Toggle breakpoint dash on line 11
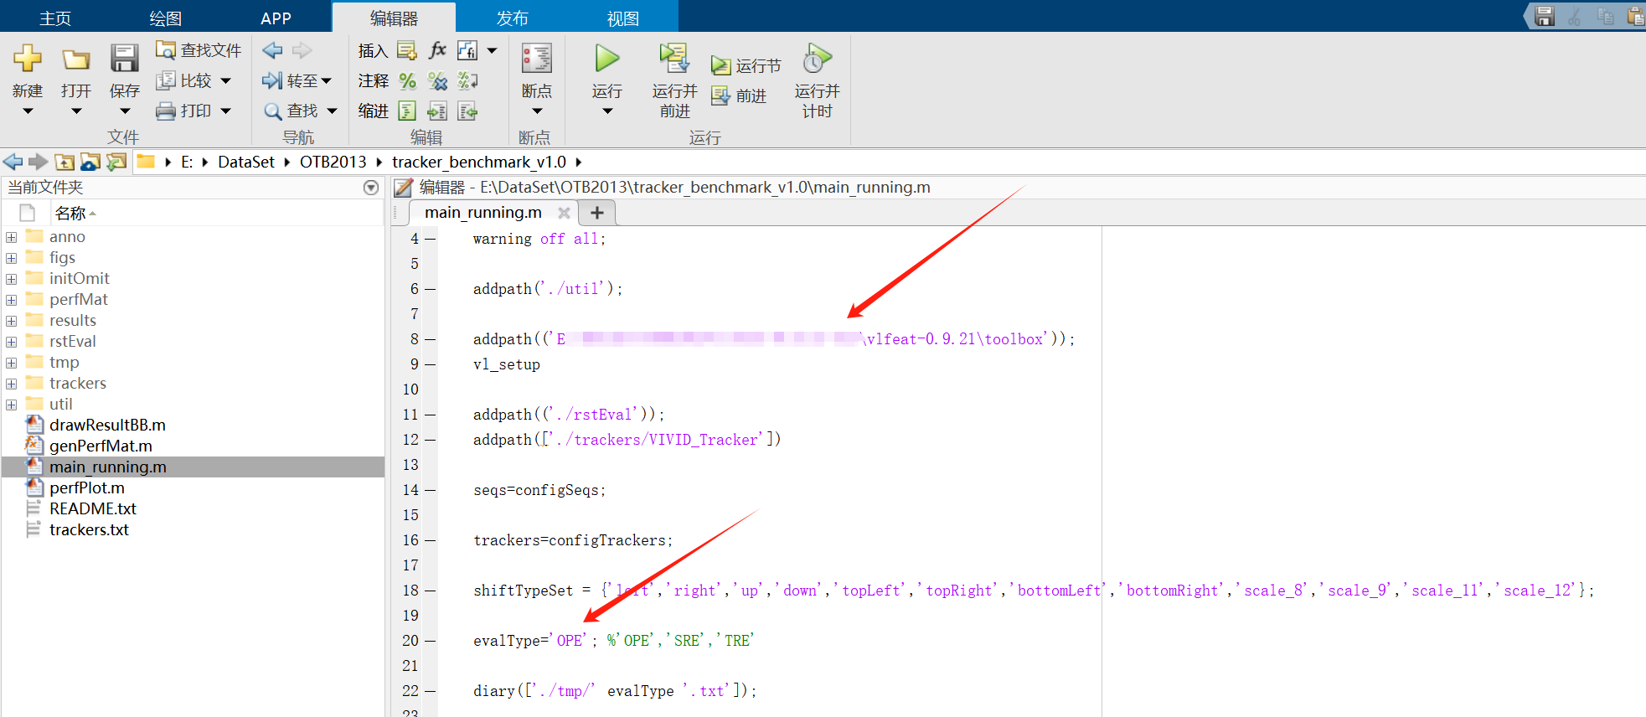The height and width of the screenshot is (717, 1646). tap(431, 415)
